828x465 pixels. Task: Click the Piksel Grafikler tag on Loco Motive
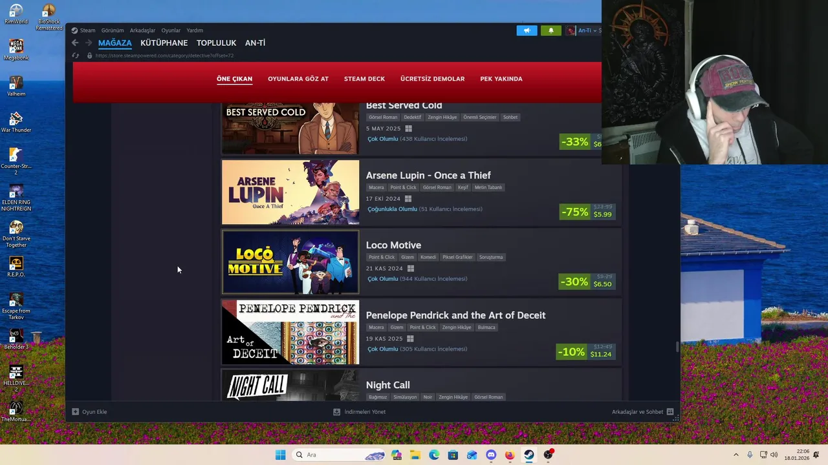[x=457, y=257]
